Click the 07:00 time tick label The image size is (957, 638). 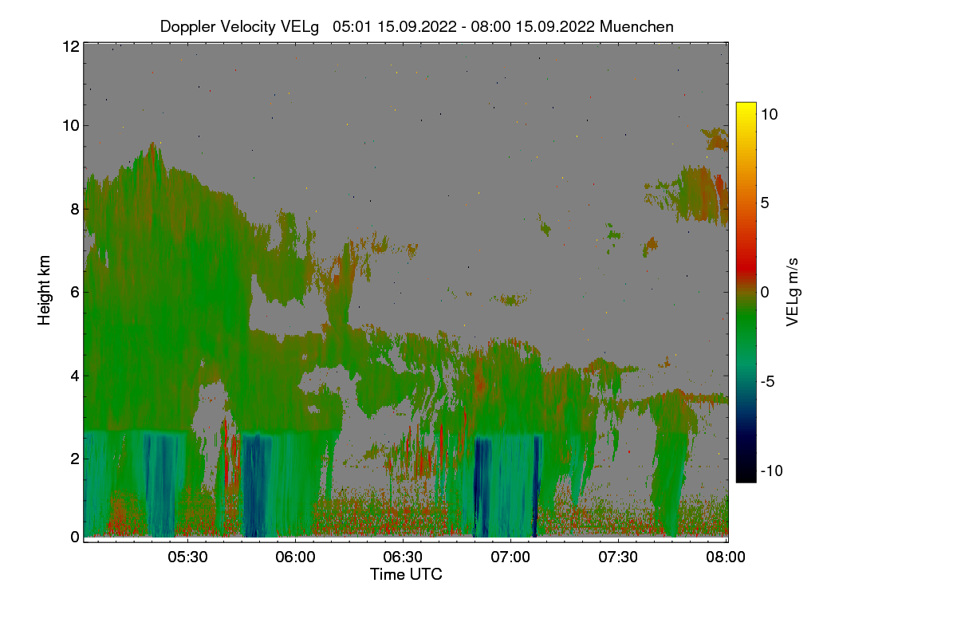(510, 557)
